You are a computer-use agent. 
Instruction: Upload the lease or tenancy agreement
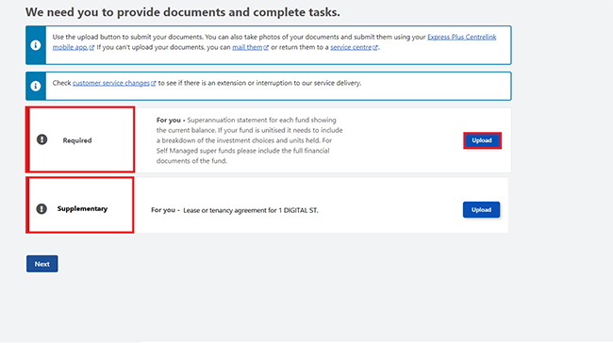(x=481, y=210)
